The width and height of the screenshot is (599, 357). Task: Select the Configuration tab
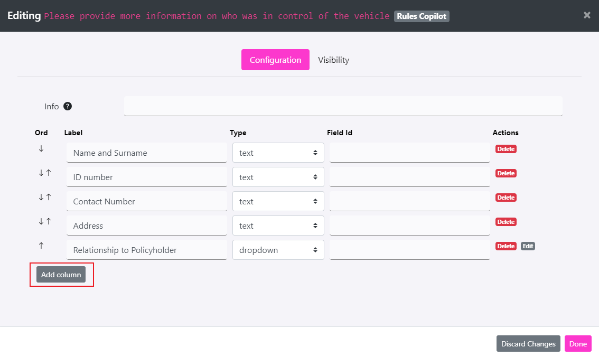[x=275, y=60]
